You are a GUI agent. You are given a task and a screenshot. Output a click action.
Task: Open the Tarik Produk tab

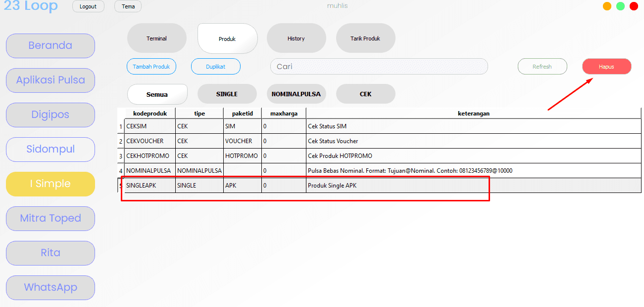point(365,38)
